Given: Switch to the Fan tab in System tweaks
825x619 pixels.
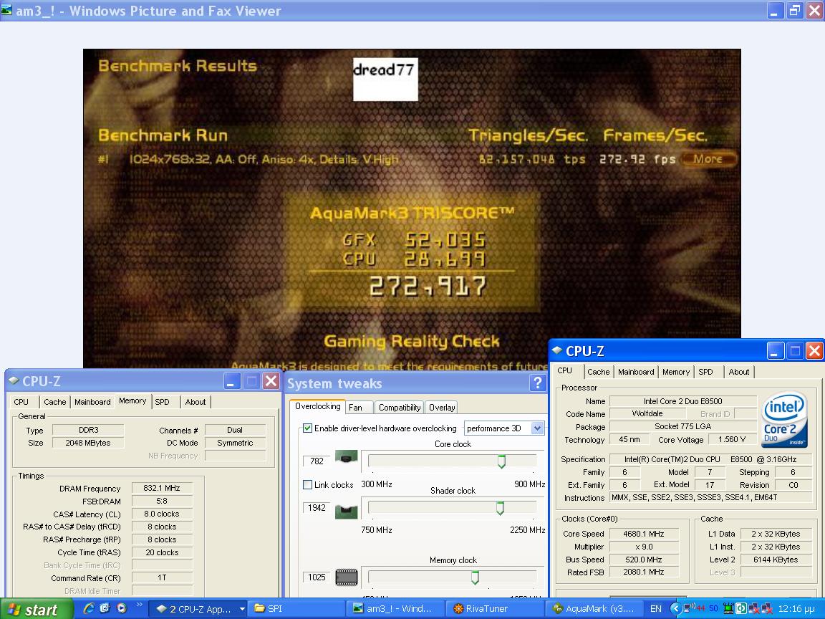Looking at the screenshot, I should point(360,408).
